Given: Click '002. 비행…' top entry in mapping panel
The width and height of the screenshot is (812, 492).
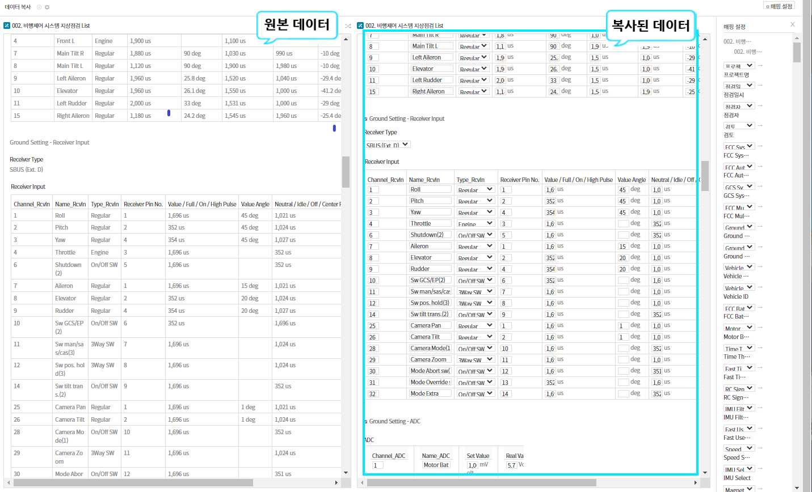Looking at the screenshot, I should tap(737, 41).
